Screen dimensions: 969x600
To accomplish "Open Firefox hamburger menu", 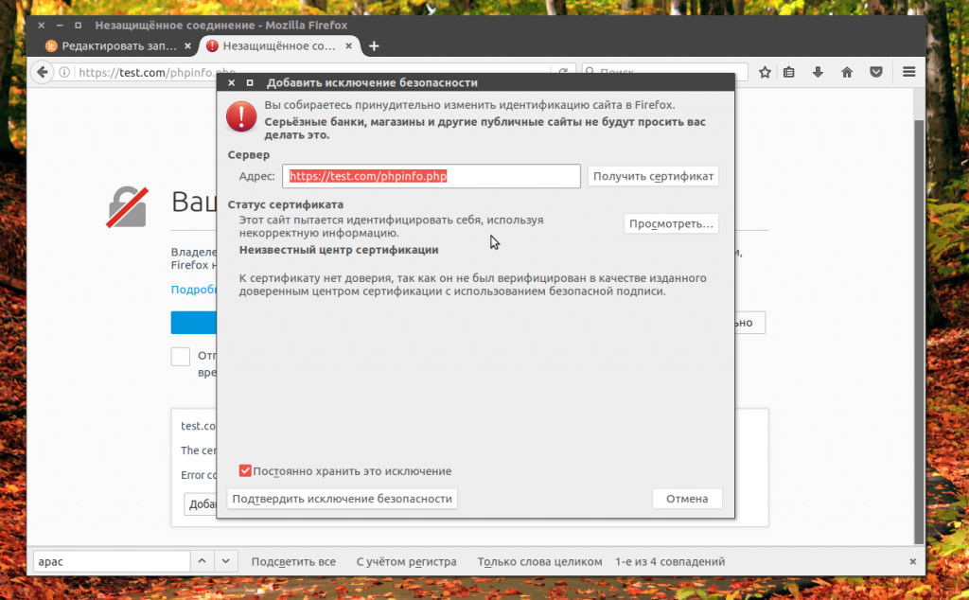I will tap(908, 72).
